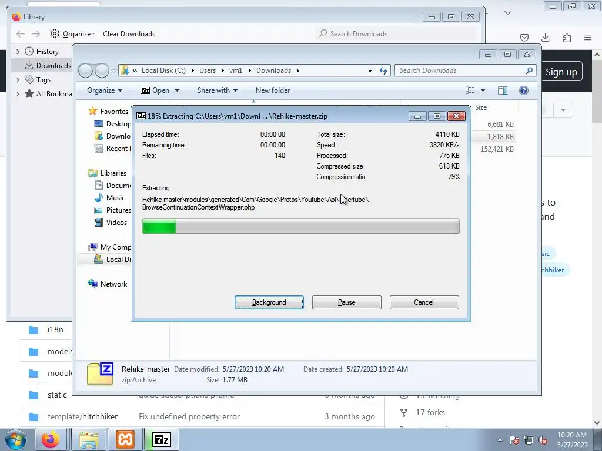Refresh the Explorer address bar
Viewport: 602px width, 451px height.
[x=383, y=70]
